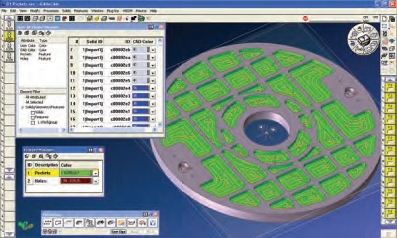Click the green and blue blocks toolbar icon

[141, 18]
